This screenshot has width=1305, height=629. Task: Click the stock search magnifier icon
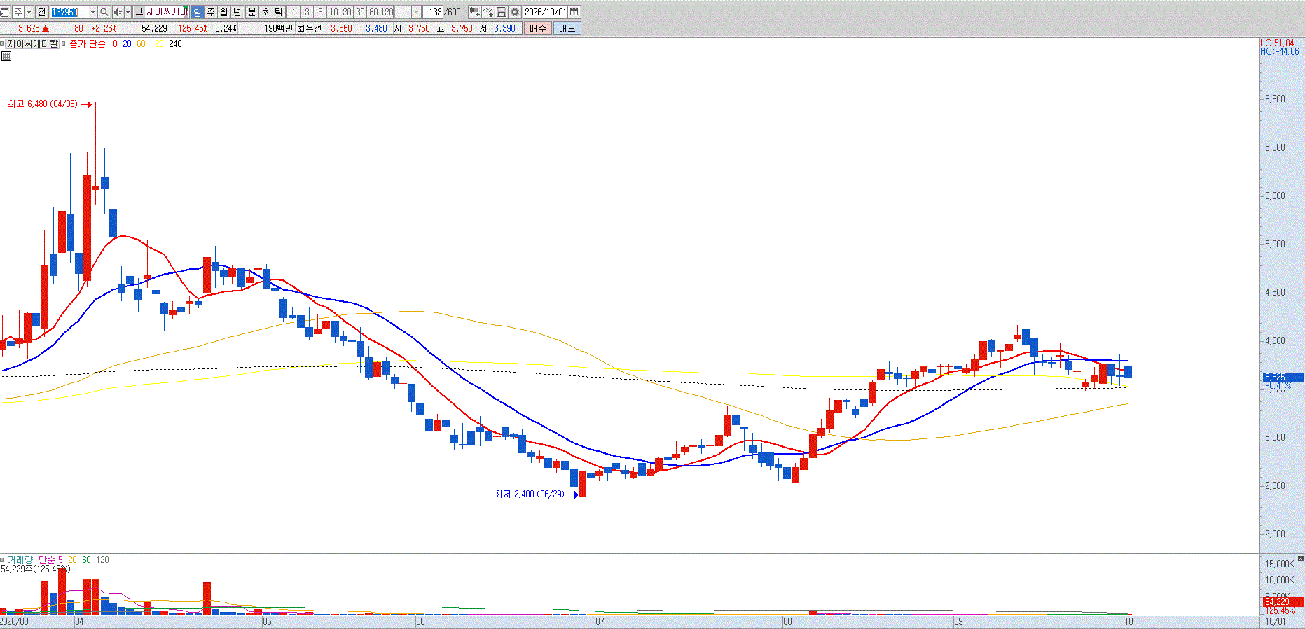104,12
